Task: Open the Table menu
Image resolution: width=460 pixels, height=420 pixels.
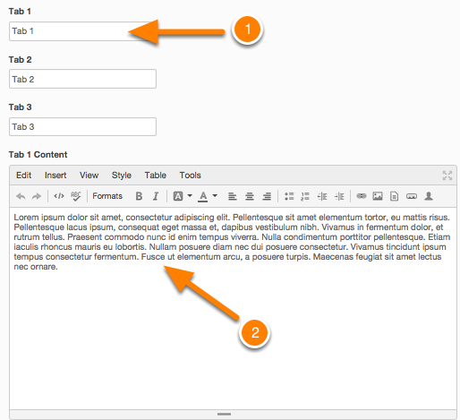Action: [156, 176]
